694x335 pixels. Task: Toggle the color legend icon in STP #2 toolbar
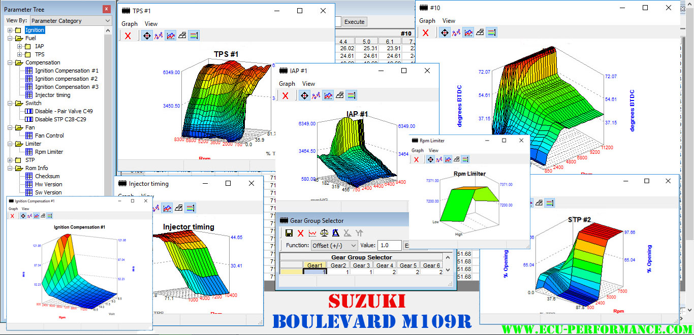pyautogui.click(x=549, y=203)
